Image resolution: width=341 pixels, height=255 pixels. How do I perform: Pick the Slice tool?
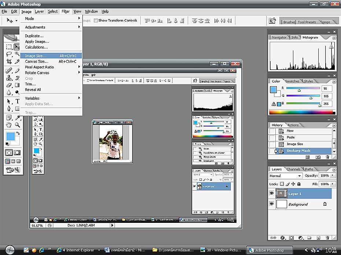point(17,61)
